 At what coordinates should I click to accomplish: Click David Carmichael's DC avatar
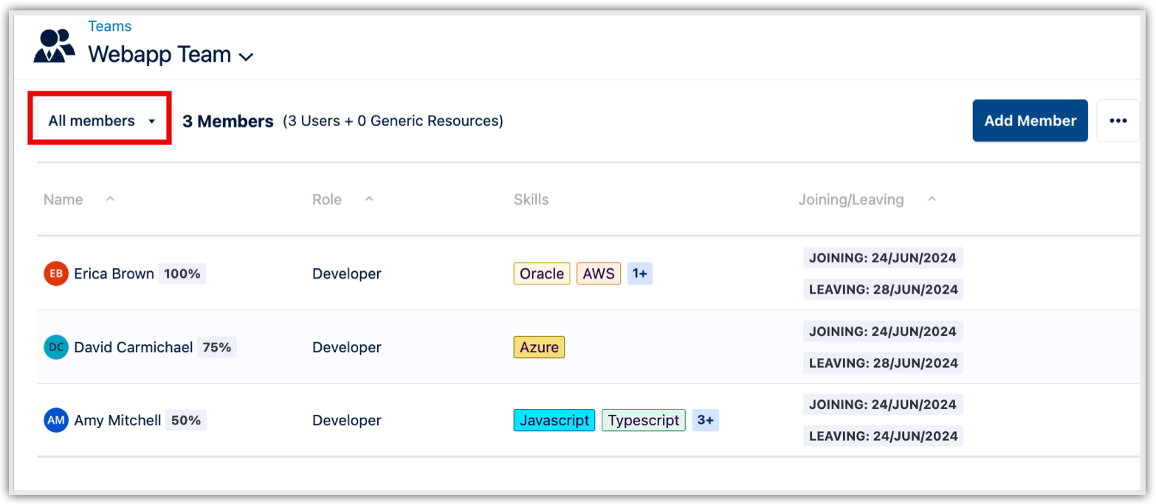pyautogui.click(x=56, y=347)
